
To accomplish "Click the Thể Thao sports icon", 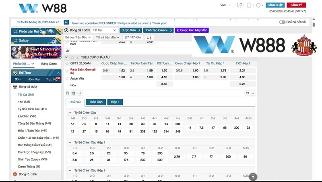I will [15, 73].
